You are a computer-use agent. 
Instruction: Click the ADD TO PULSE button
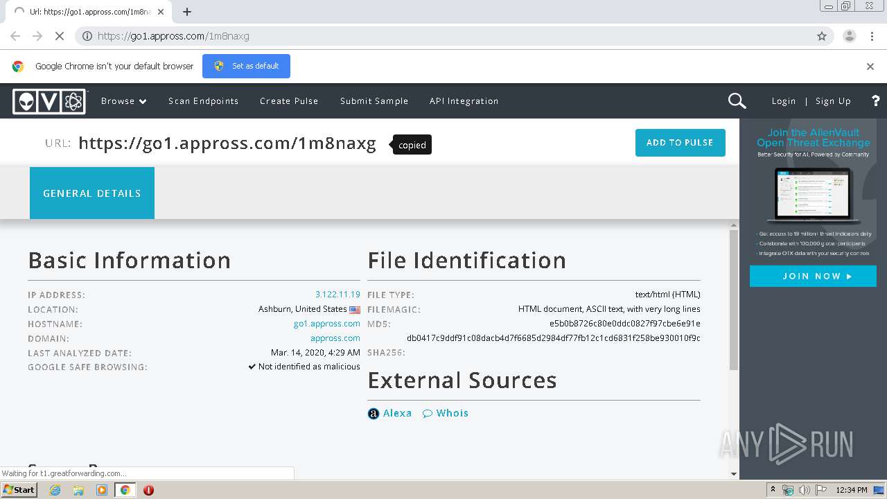680,143
